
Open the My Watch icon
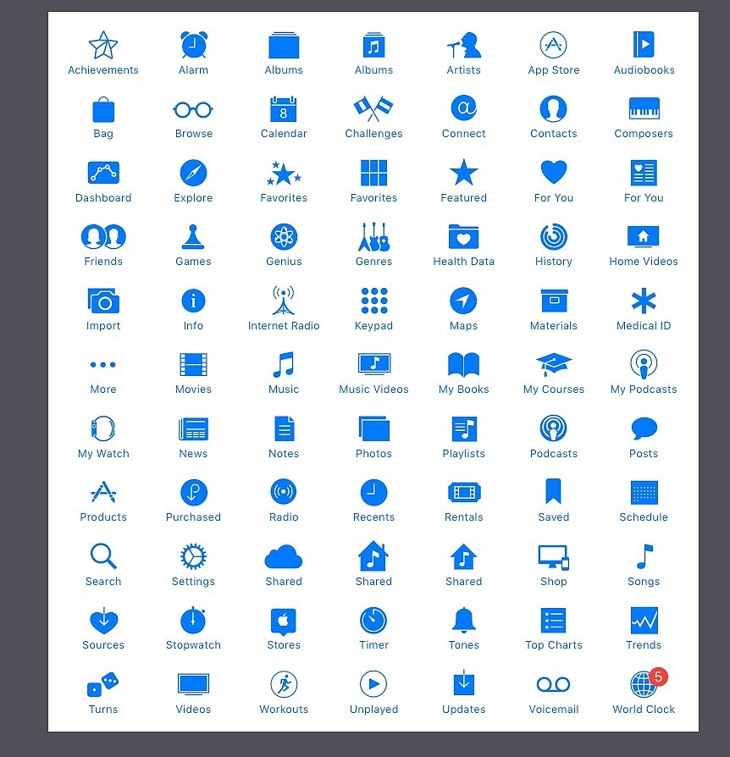coord(103,428)
